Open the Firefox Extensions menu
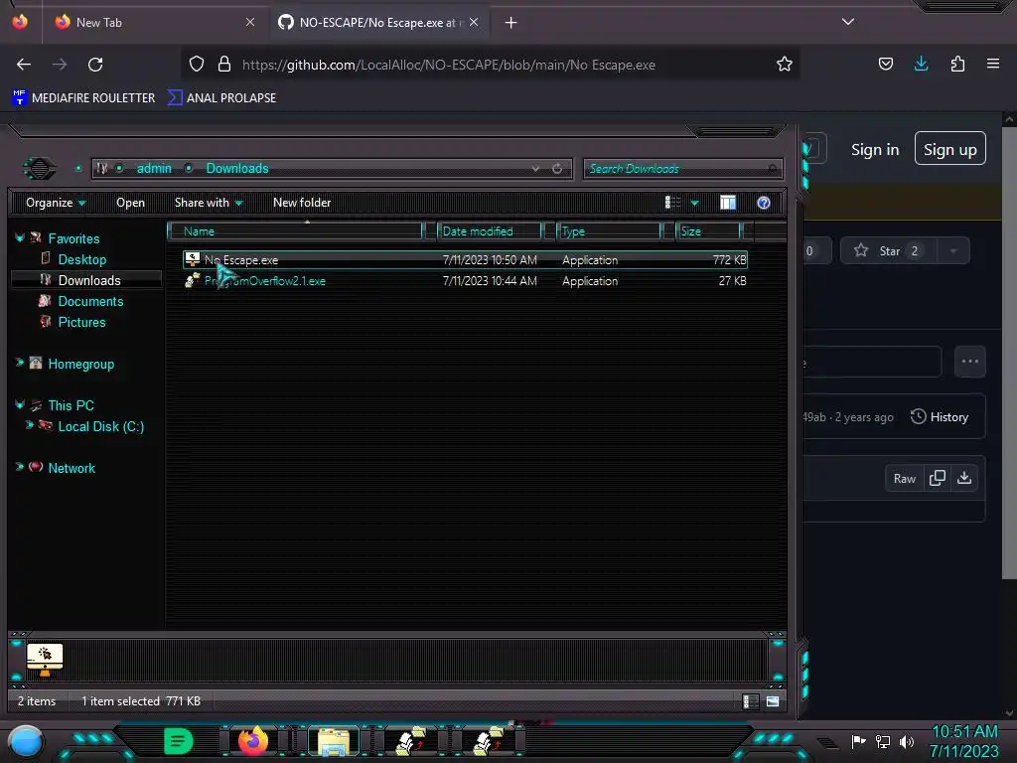Image resolution: width=1017 pixels, height=763 pixels. pyautogui.click(x=957, y=64)
